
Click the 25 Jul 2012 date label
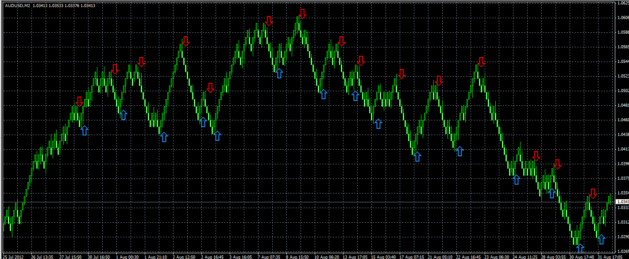click(14, 256)
